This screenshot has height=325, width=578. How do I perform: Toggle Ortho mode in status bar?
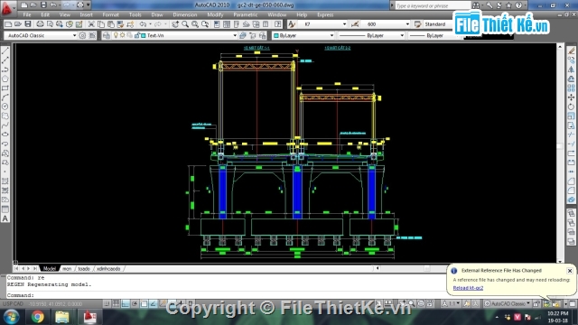click(x=126, y=303)
